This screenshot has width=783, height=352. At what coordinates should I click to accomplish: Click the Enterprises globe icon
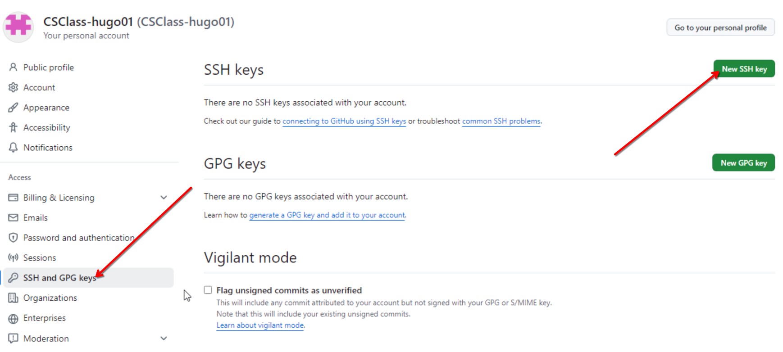coord(14,318)
